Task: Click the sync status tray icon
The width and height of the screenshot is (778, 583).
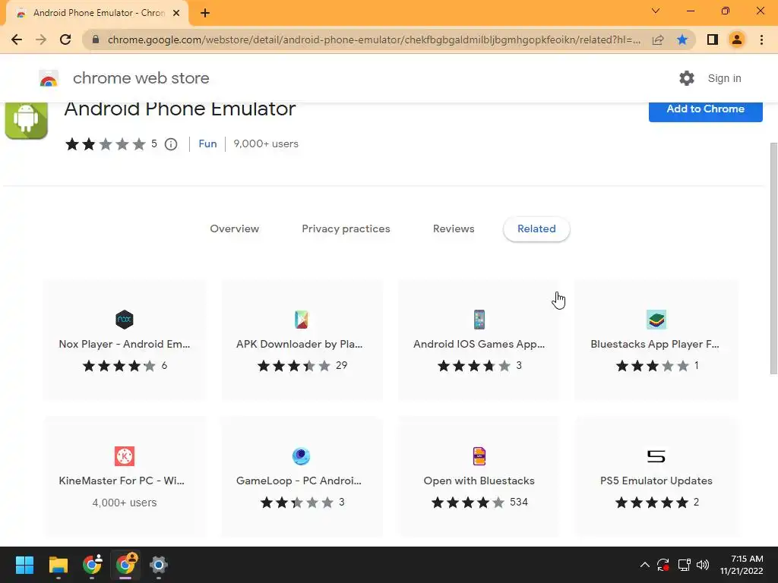Action: [663, 565]
